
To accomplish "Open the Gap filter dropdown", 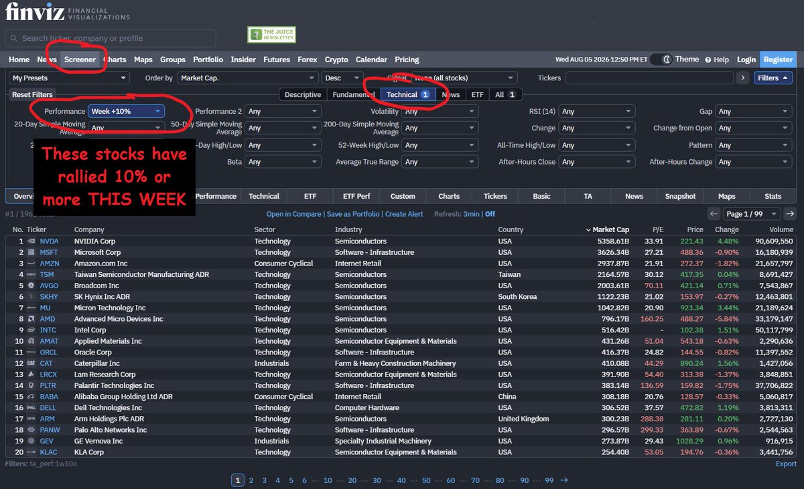I will [754, 111].
